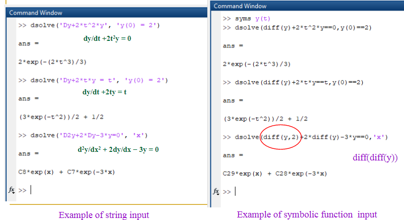The height and width of the screenshot is (220, 404).
Task: Click the result C8*exp(x) + C7*exp(-3*x)
Action: coord(67,172)
